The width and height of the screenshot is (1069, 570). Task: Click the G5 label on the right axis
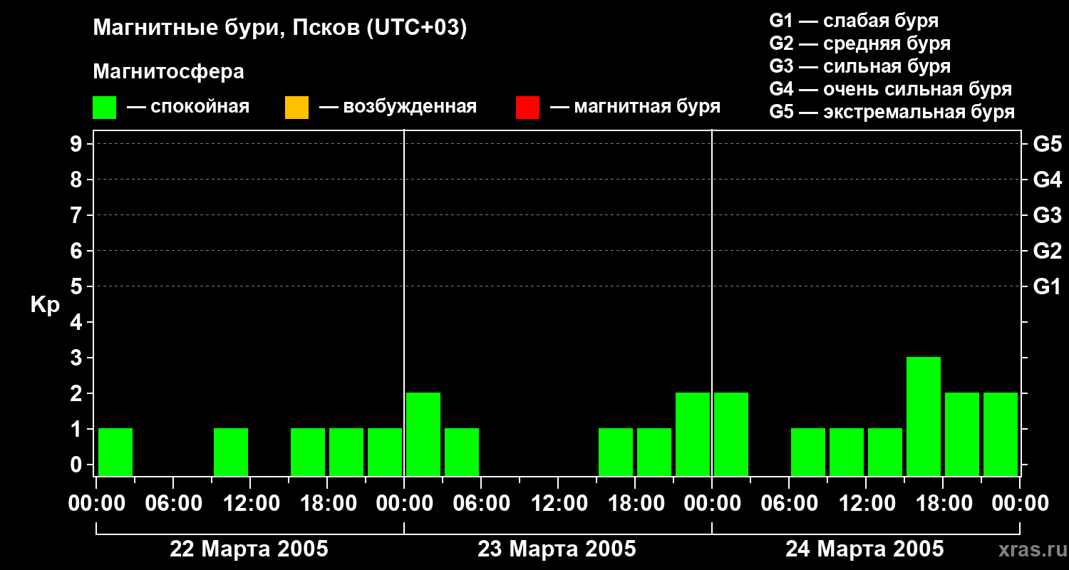click(x=1047, y=145)
